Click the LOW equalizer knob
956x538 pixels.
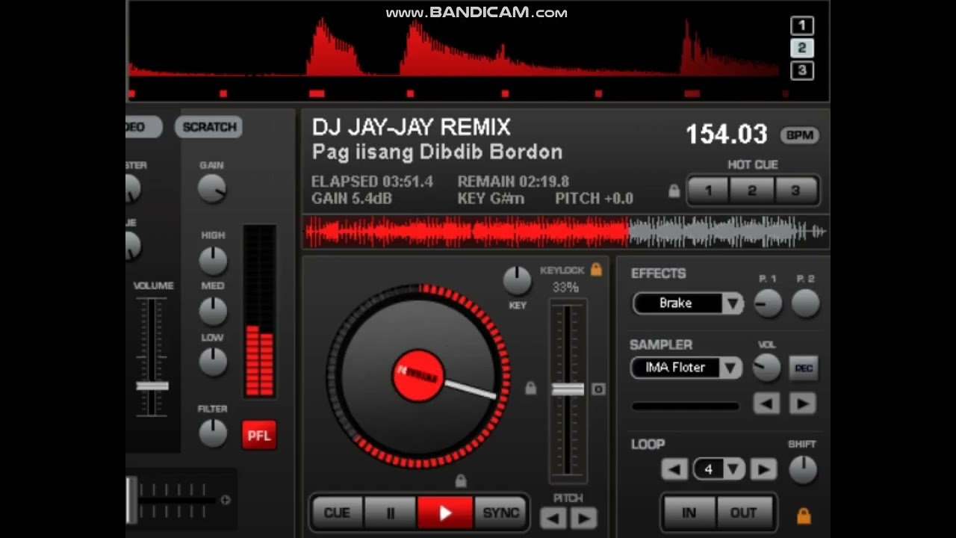(x=213, y=362)
